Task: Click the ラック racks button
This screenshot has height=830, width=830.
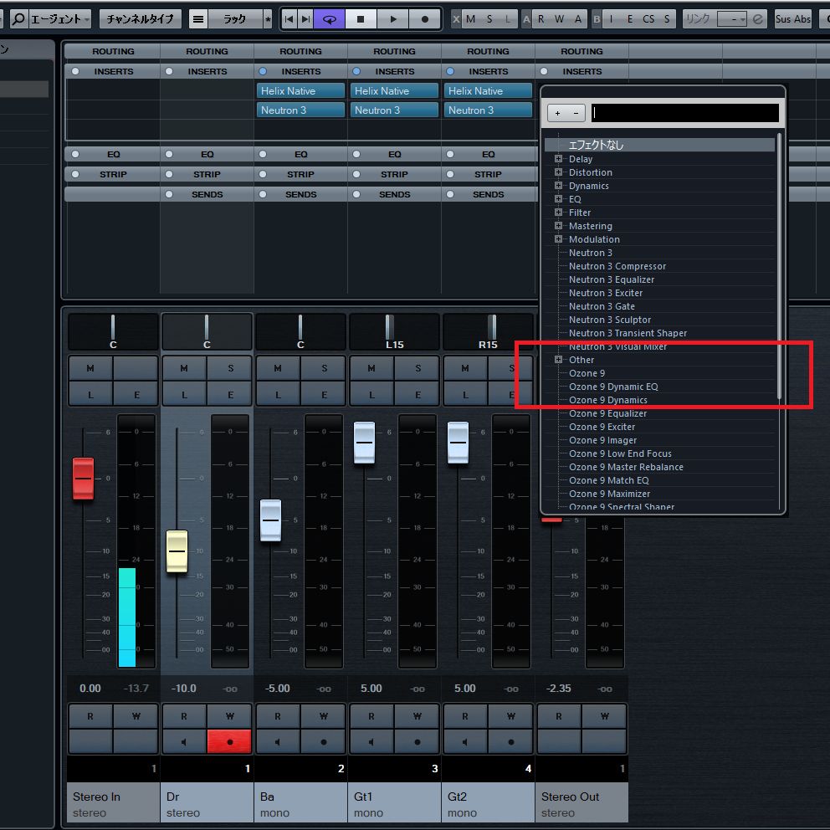Action: 234,19
